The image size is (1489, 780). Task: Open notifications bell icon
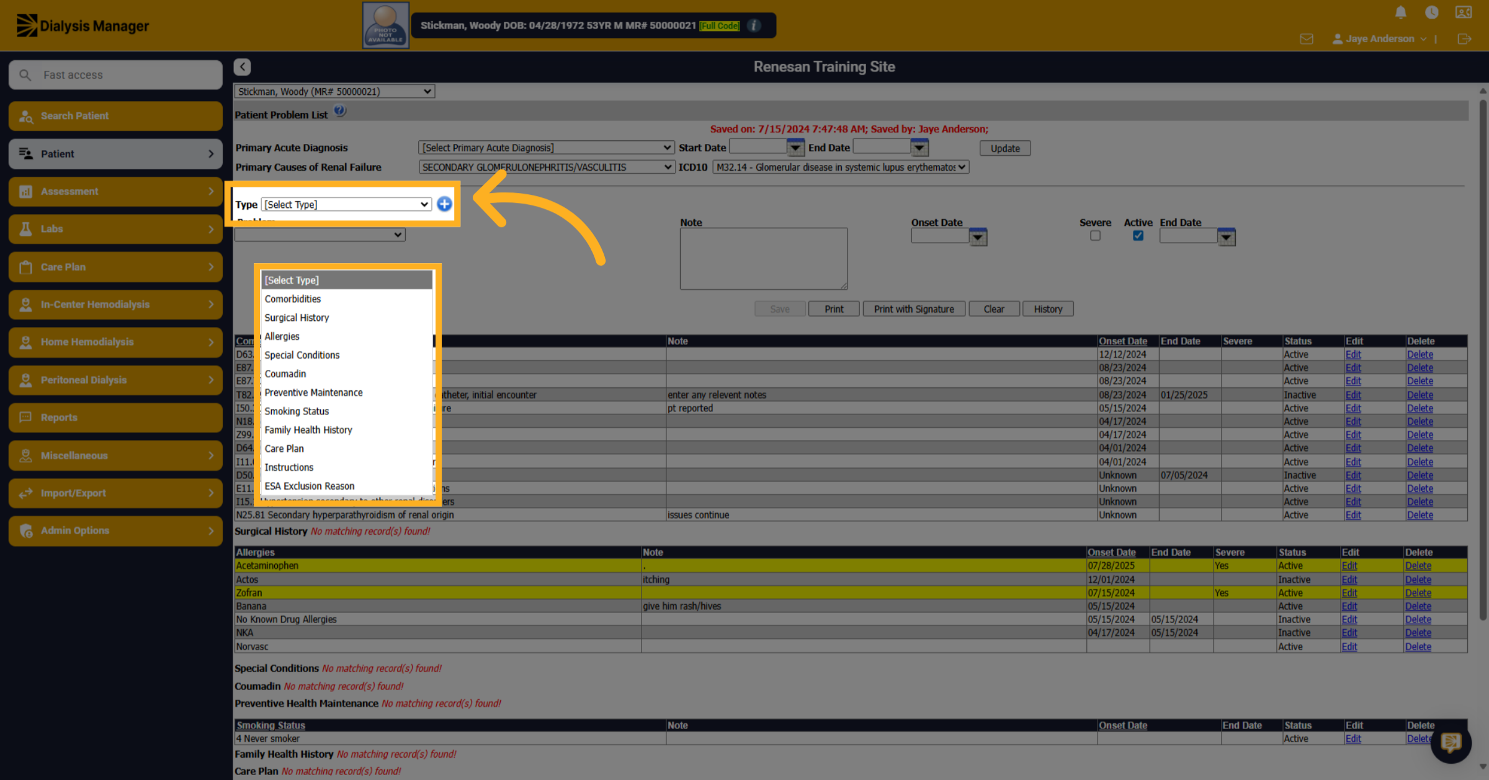(1401, 12)
